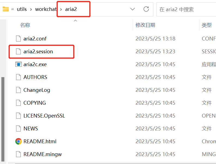This screenshot has height=164, width=216.
Task: Click the vertical scrollbar thumb on the left pane
Action: (3, 119)
